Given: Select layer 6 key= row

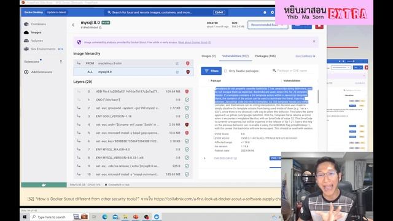Looking at the screenshot, I should point(133,141).
